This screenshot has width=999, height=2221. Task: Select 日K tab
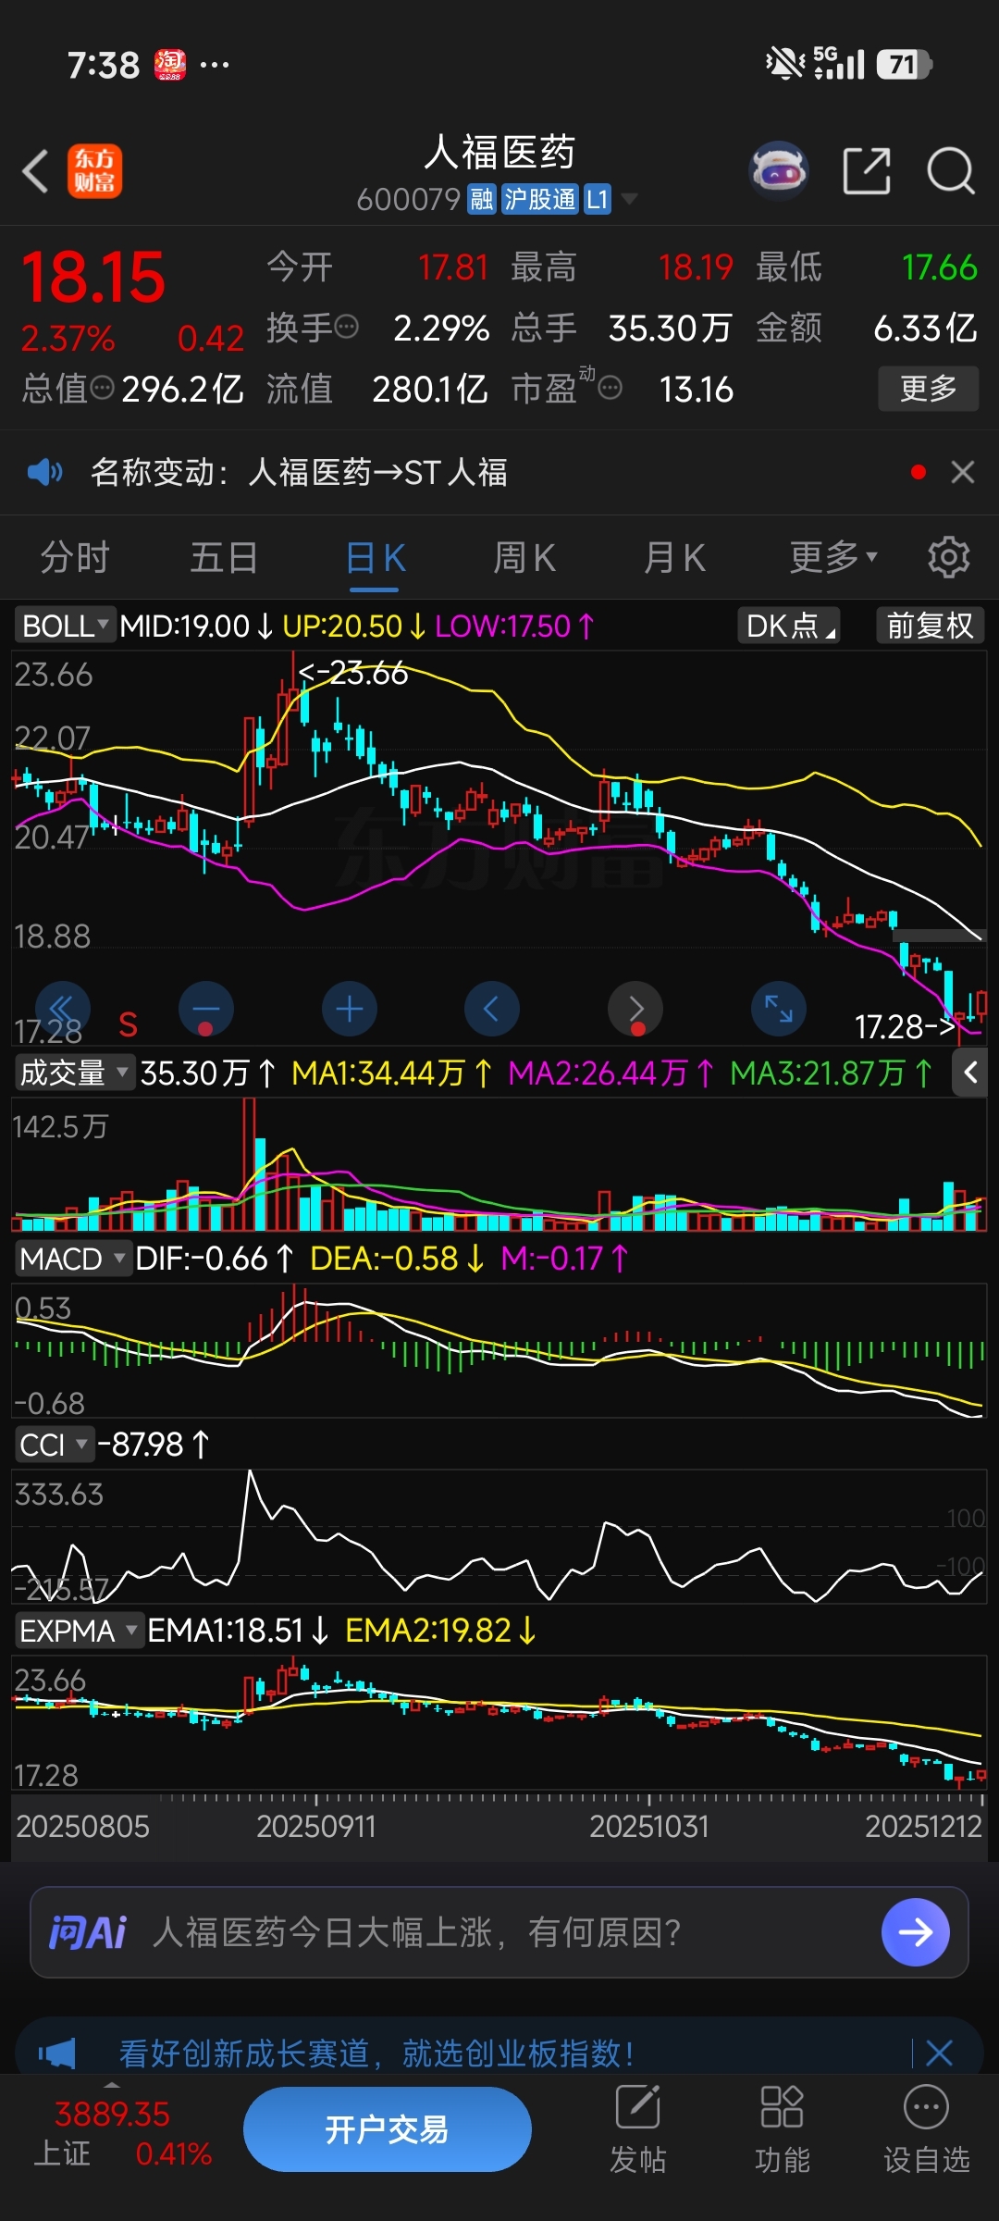(376, 559)
